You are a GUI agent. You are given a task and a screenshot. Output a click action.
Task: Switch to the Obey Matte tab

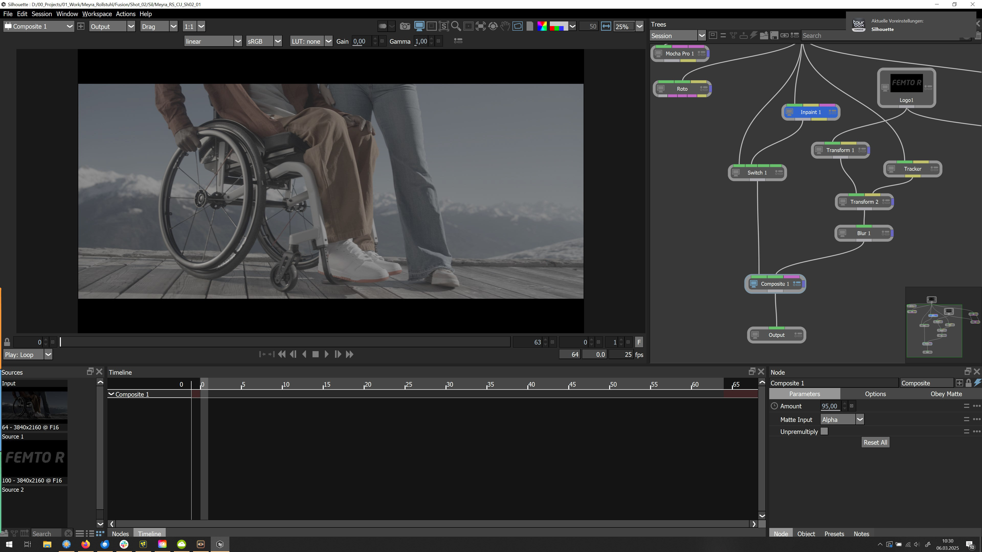(946, 394)
